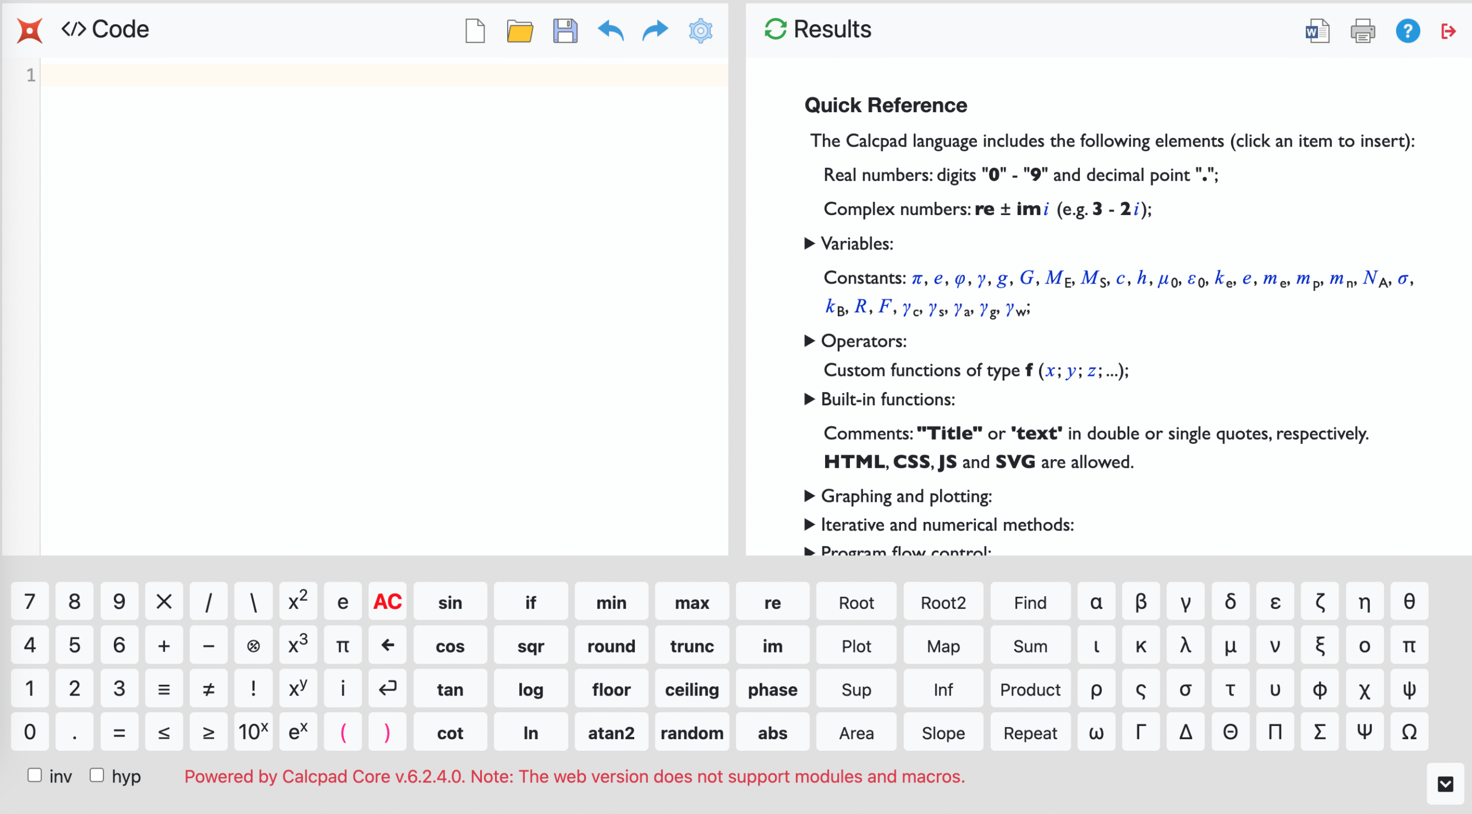1472x814 pixels.
Task: Expand the Variables section
Action: pyautogui.click(x=849, y=244)
